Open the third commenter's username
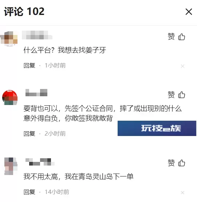 point(40,162)
